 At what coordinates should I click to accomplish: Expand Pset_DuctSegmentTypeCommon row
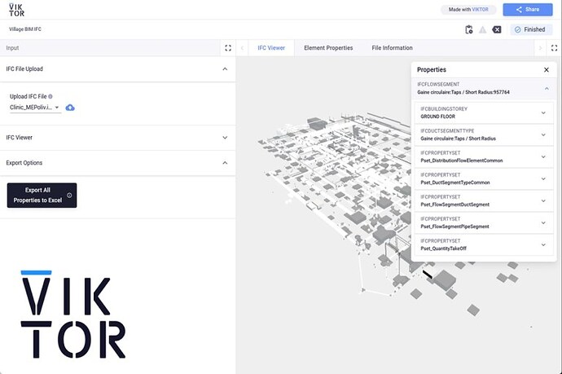tap(484, 178)
